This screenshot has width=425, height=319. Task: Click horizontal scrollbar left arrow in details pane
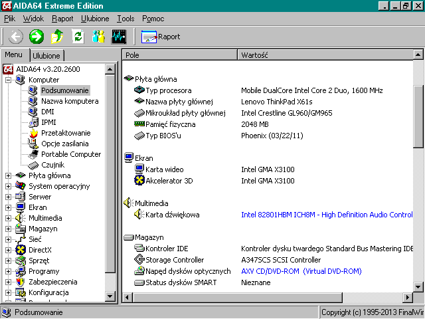point(127,298)
